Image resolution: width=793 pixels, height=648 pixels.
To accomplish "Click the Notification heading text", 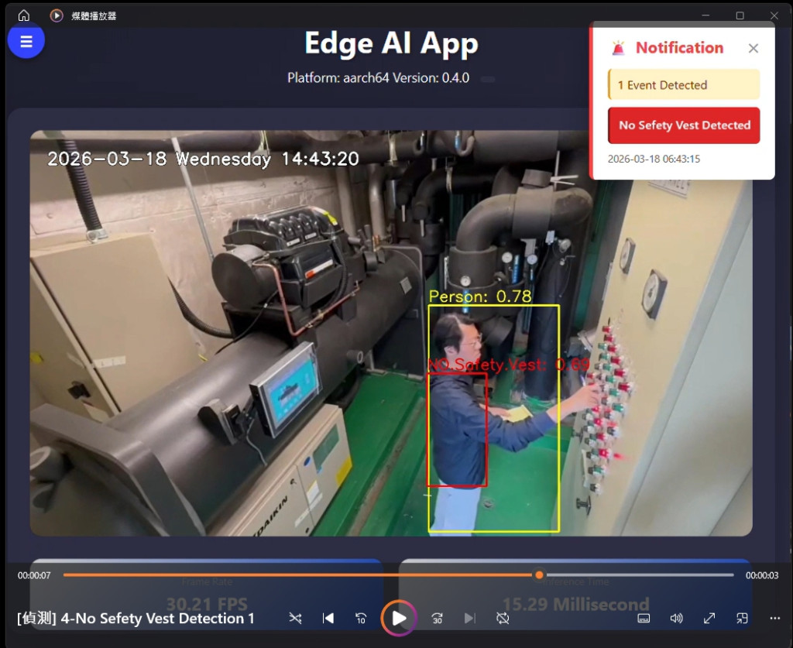I will point(679,47).
